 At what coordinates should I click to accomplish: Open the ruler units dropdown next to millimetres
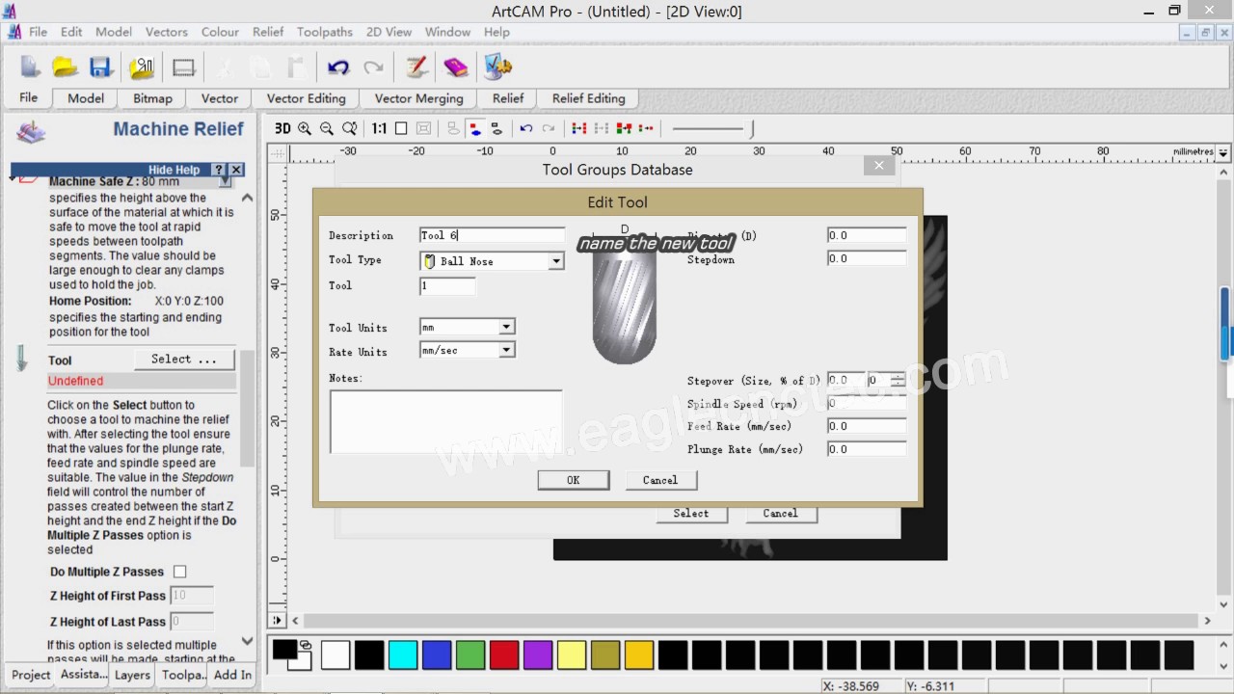coord(1223,152)
